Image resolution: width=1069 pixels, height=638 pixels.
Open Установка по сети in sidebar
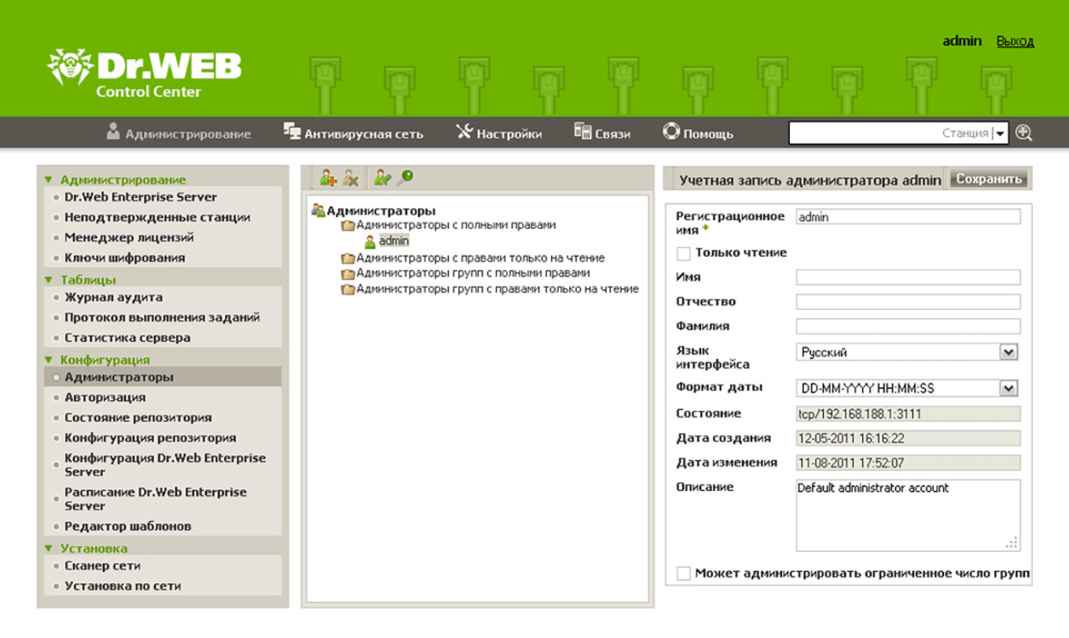pyautogui.click(x=123, y=586)
